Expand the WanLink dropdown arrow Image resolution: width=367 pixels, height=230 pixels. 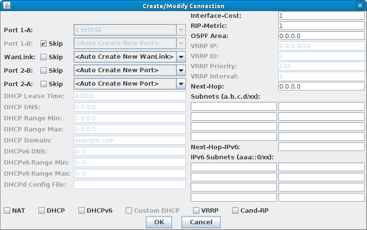pos(181,57)
